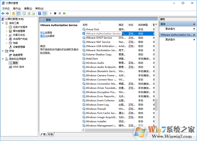Collapse the 服务和应用程序 tree node

tap(3, 59)
